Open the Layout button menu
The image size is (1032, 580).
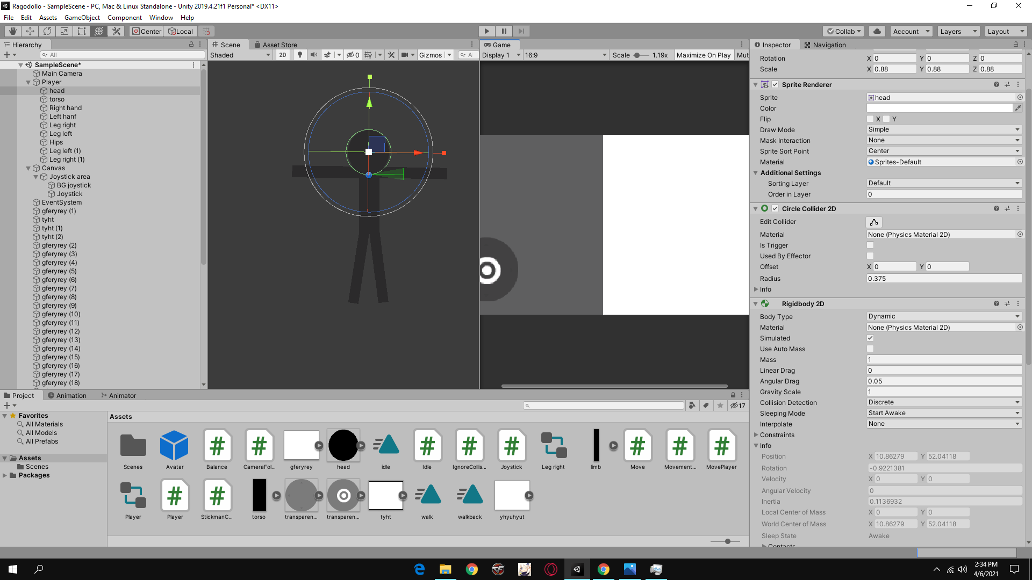click(1006, 31)
